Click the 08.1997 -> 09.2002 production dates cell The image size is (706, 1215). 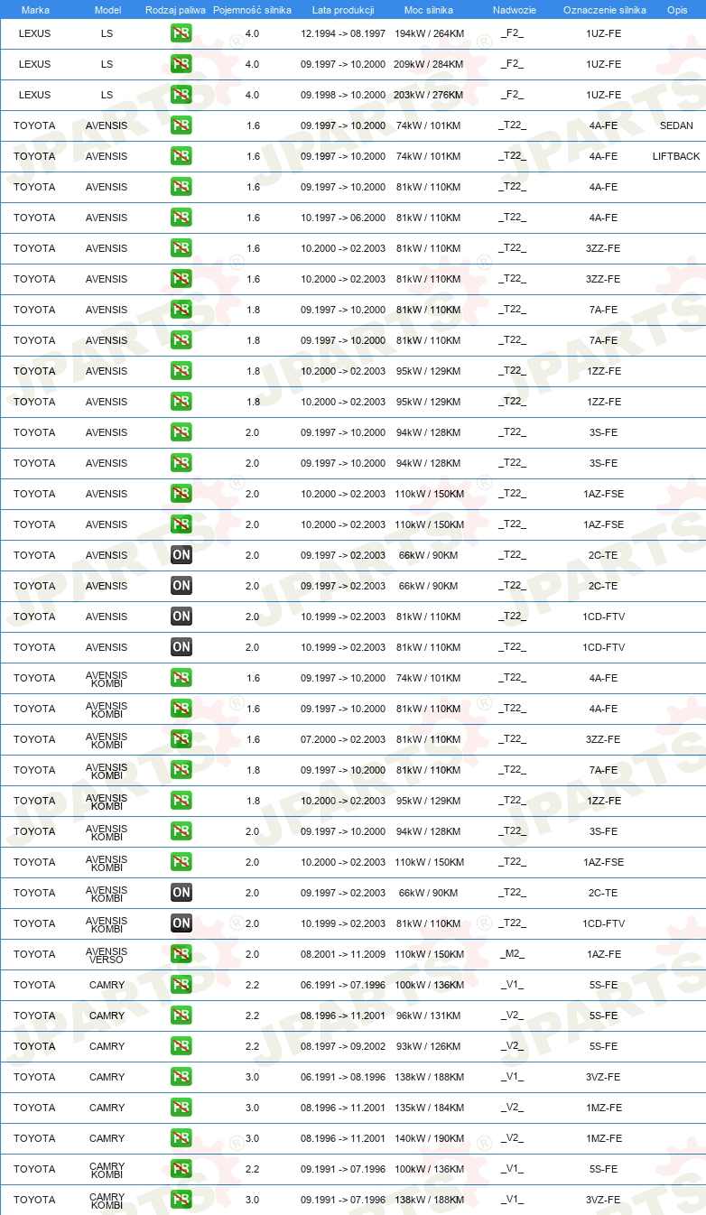(x=343, y=1046)
